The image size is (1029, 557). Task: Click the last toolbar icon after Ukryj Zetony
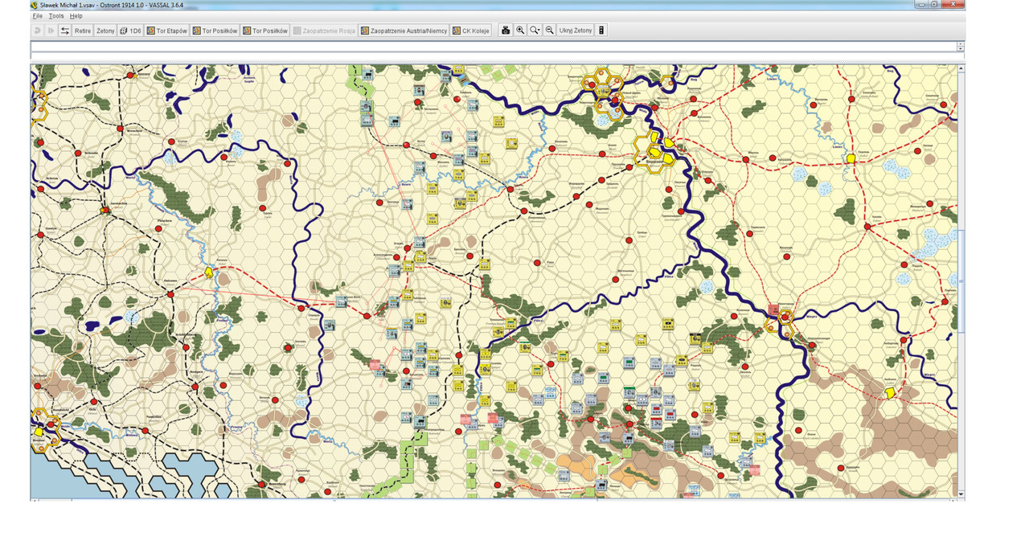pyautogui.click(x=601, y=31)
